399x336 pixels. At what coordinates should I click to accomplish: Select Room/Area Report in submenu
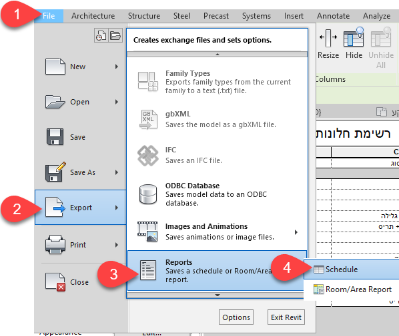pyautogui.click(x=352, y=289)
